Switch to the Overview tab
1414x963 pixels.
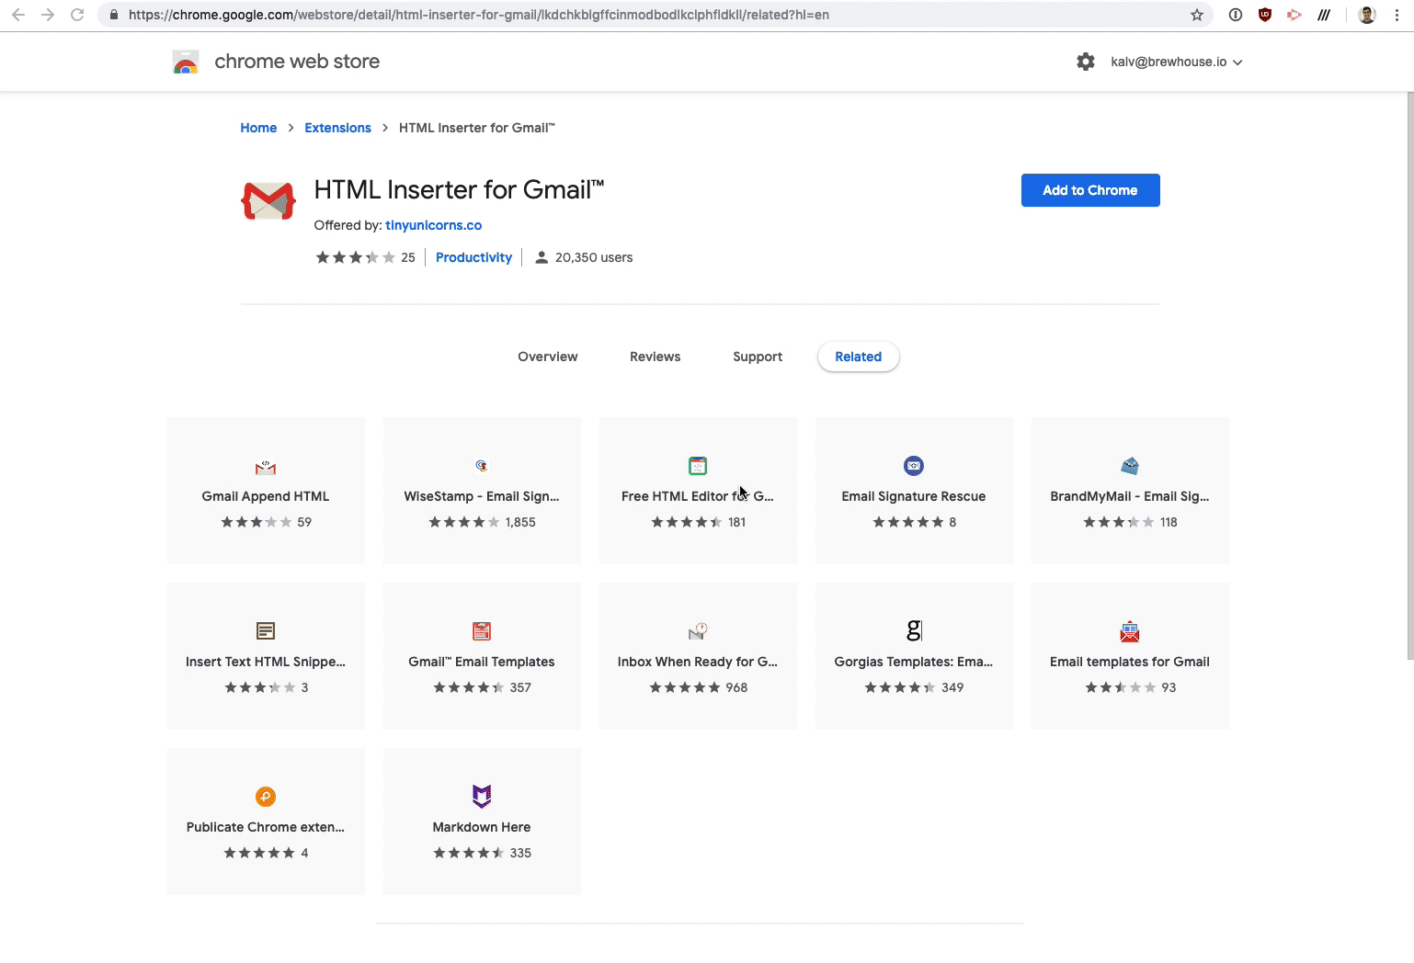[x=548, y=357]
